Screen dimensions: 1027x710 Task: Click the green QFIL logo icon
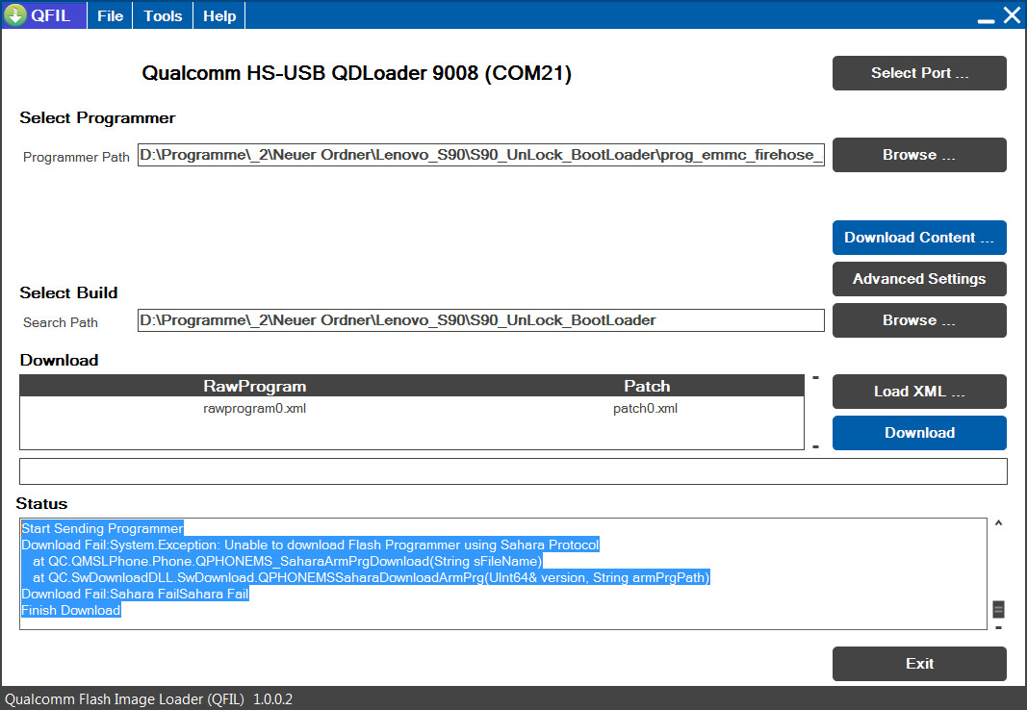coord(15,15)
